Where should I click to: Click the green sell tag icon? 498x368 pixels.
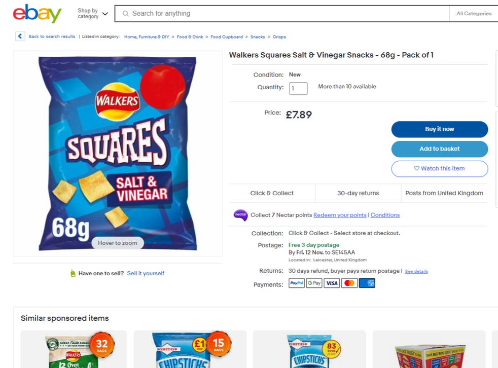pyautogui.click(x=73, y=274)
